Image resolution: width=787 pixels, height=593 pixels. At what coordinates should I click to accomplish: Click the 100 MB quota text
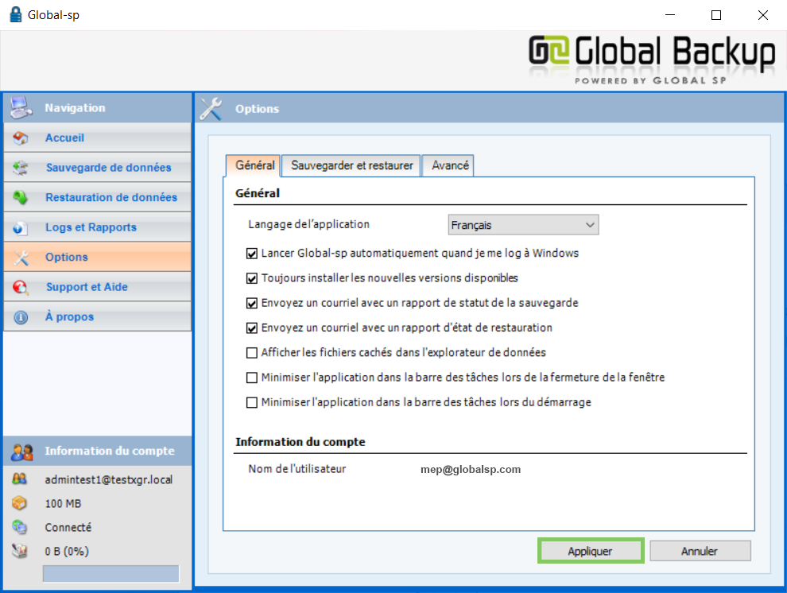pyautogui.click(x=64, y=504)
